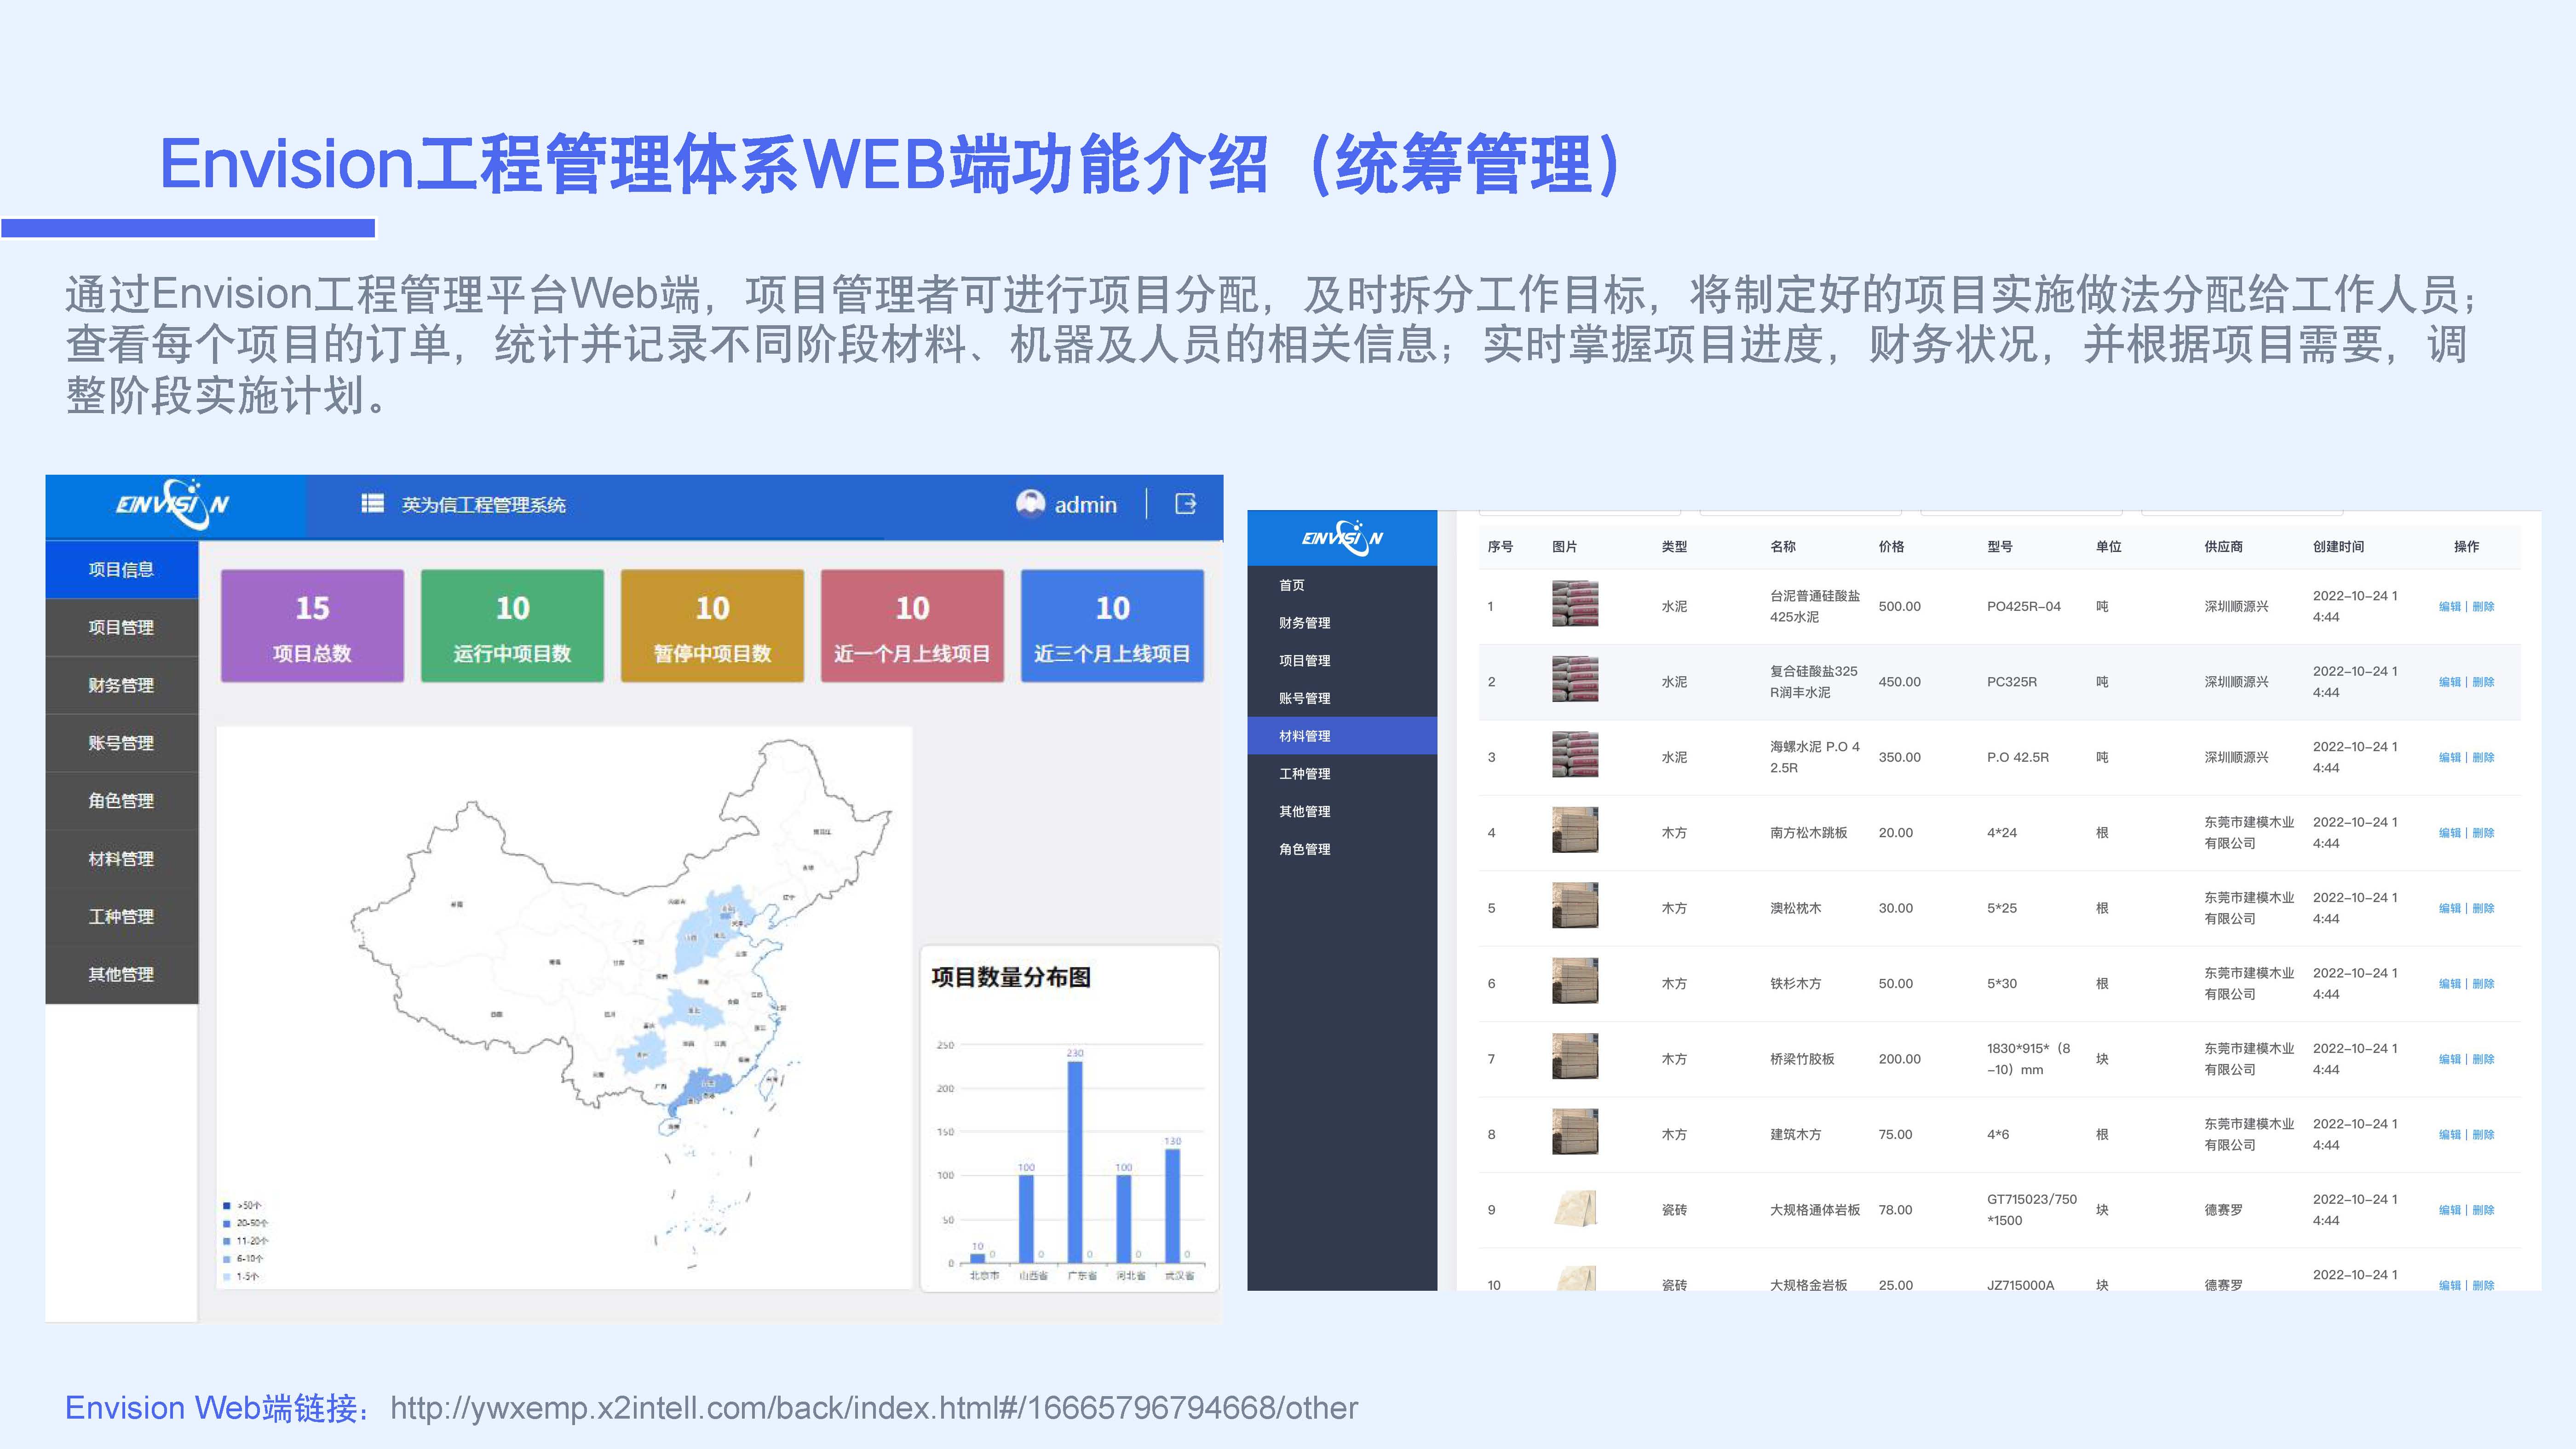Click the 100 bar for 河北省
The image size is (2576, 1449).
tap(1124, 1219)
